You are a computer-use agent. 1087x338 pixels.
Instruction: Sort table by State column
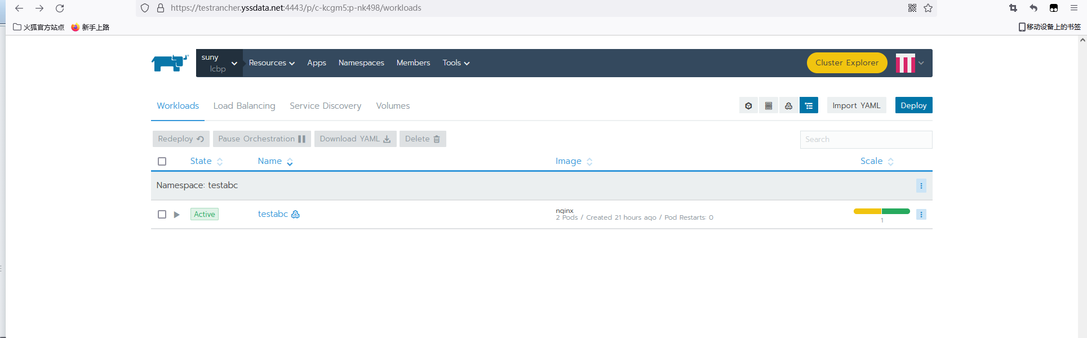[206, 161]
